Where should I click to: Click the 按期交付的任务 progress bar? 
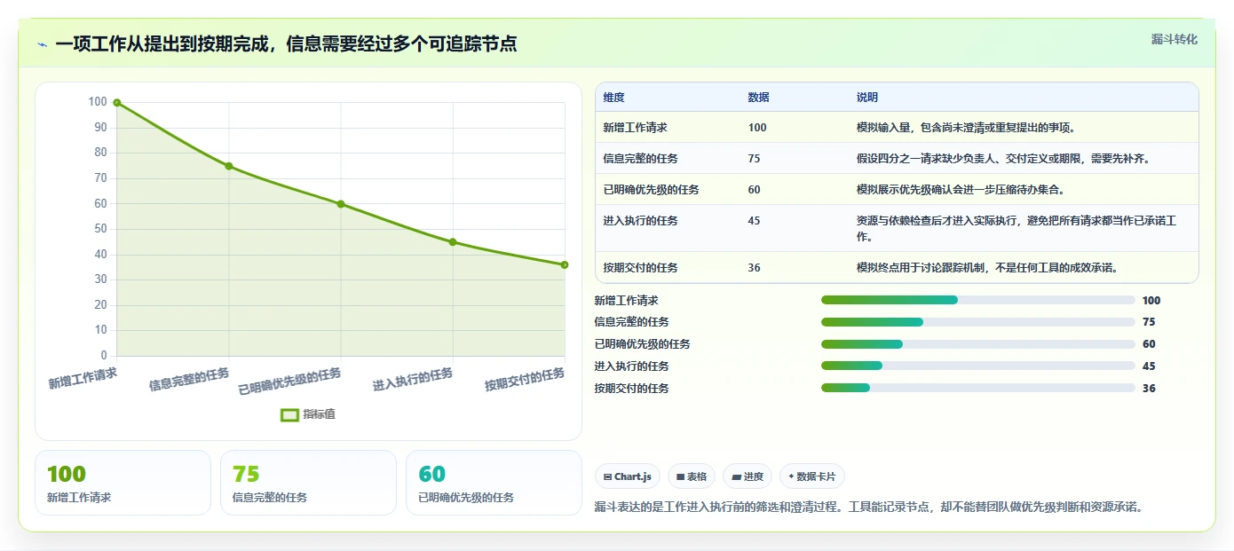tap(978, 388)
